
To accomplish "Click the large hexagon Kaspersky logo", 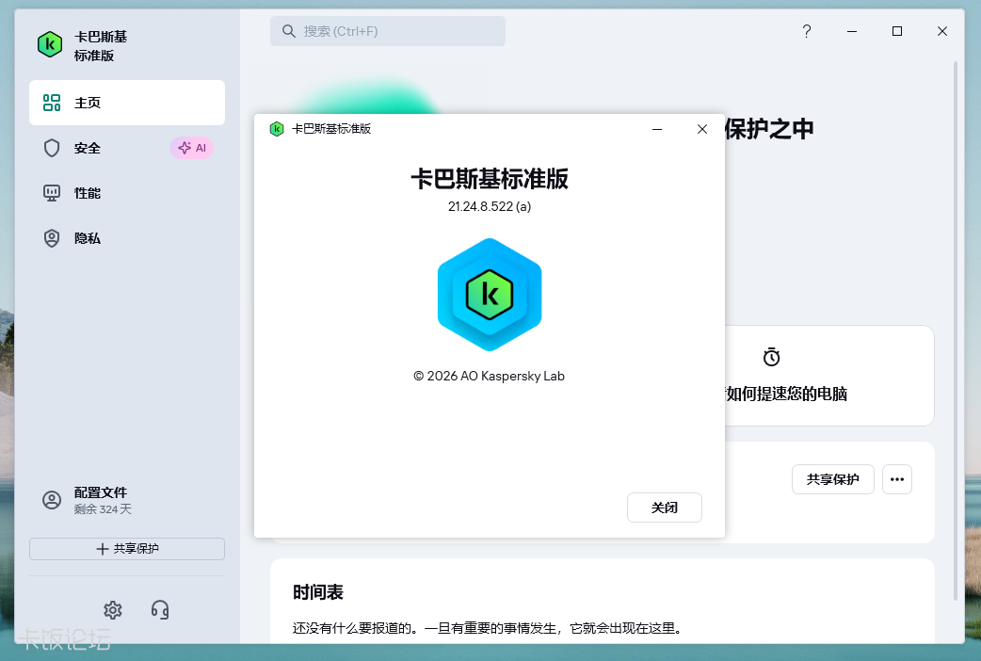I will tap(490, 294).
